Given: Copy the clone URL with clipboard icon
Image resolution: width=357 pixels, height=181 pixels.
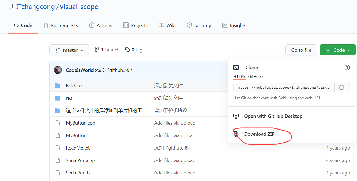Looking at the screenshot, I should [342, 87].
